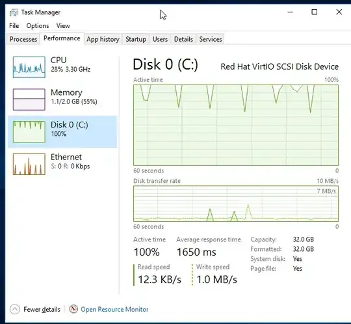Click the Write speed label
The image size is (351, 324).
point(213,267)
